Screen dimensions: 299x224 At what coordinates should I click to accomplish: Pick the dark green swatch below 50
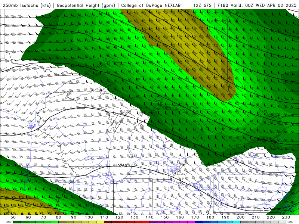point(17,222)
